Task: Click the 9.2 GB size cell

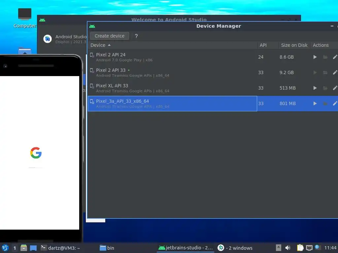Action: 287,72
